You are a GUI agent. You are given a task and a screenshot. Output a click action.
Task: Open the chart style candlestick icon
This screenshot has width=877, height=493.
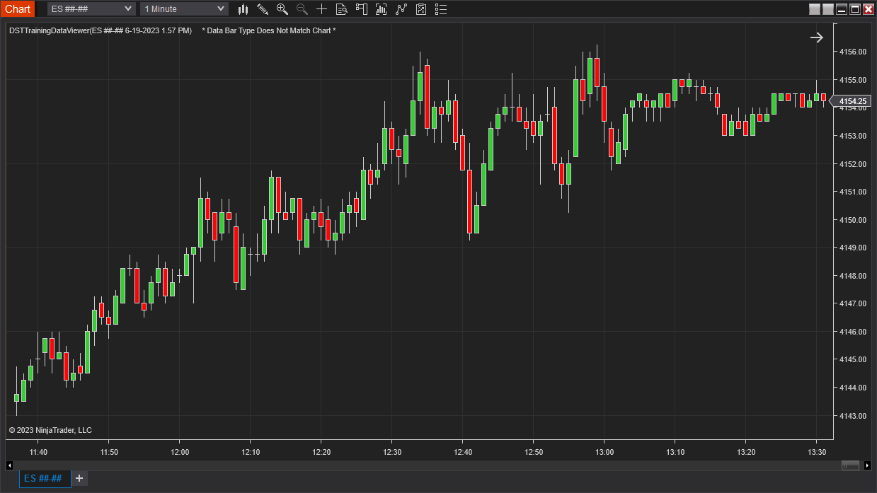pyautogui.click(x=243, y=9)
